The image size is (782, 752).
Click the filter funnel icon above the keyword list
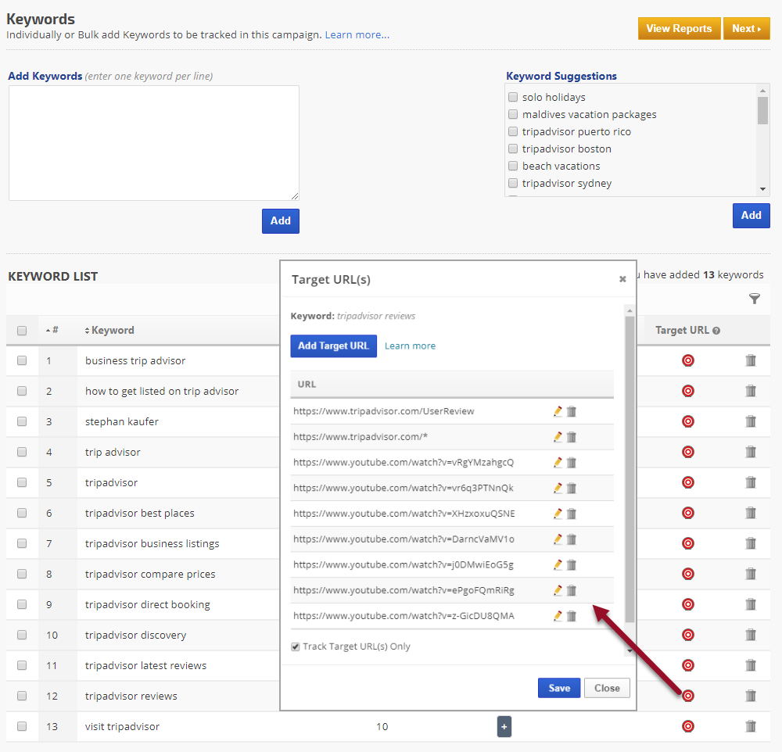(x=754, y=299)
